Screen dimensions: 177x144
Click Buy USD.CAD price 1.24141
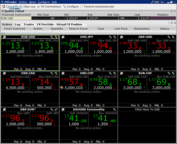point(44,82)
